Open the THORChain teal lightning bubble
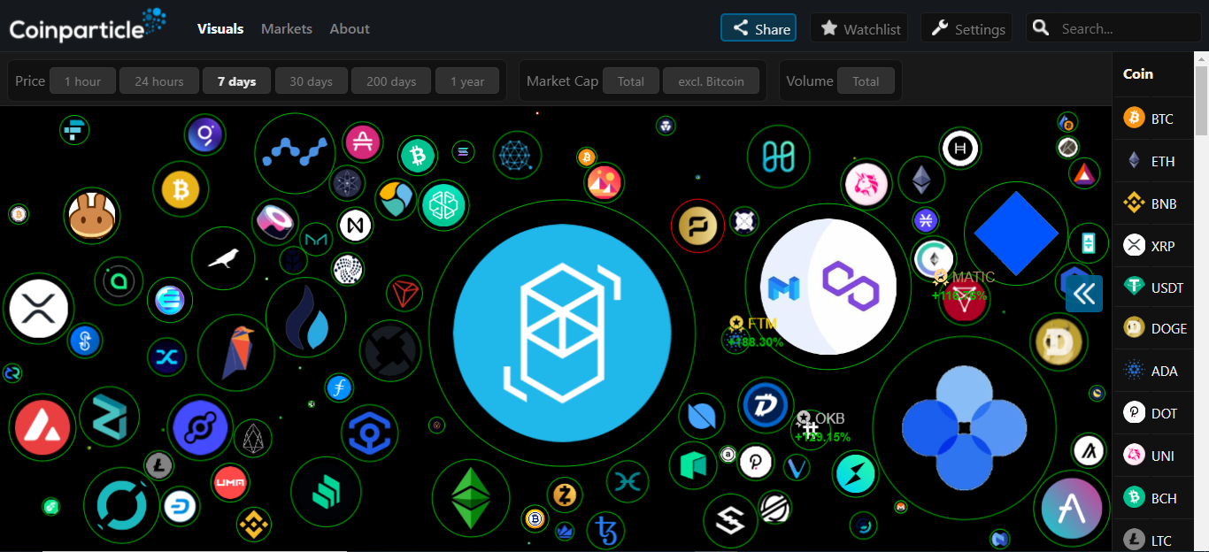Screen dimensions: 1209x552 (856, 475)
